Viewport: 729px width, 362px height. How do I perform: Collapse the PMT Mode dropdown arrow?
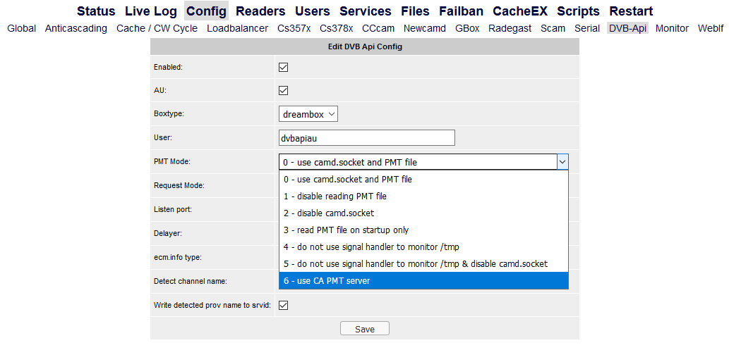[x=562, y=162]
